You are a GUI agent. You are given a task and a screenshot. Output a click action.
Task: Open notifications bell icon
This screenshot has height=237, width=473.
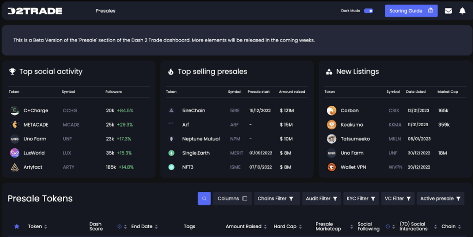(462, 11)
